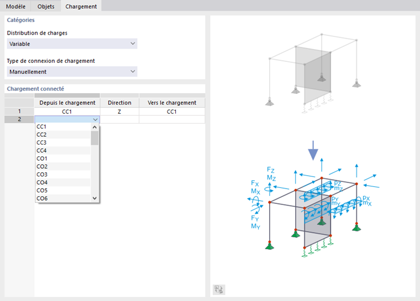420x301 pixels.
Task: Click the dropdown list scrollbar thumb
Action: [95, 138]
